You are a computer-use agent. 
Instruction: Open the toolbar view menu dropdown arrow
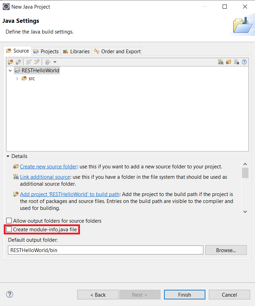55,62
